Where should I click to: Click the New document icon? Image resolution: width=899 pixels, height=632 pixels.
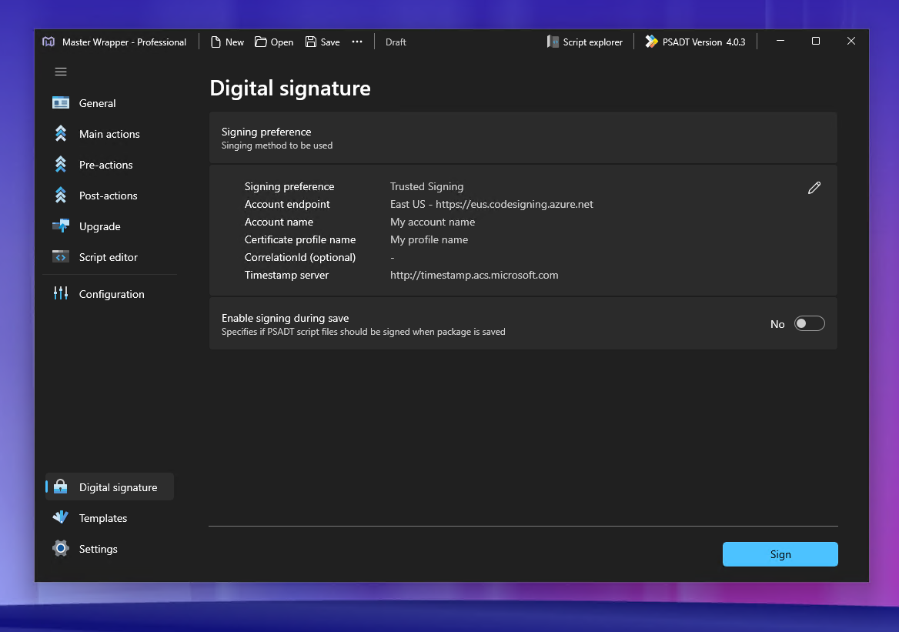click(x=216, y=42)
